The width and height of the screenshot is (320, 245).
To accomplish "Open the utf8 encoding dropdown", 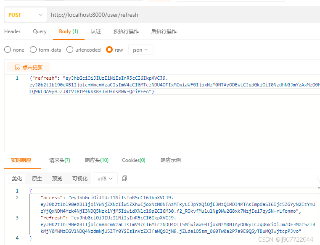I will click(105, 179).
